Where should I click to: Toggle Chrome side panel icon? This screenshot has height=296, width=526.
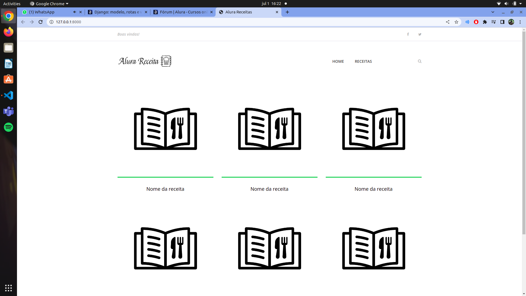point(502,22)
